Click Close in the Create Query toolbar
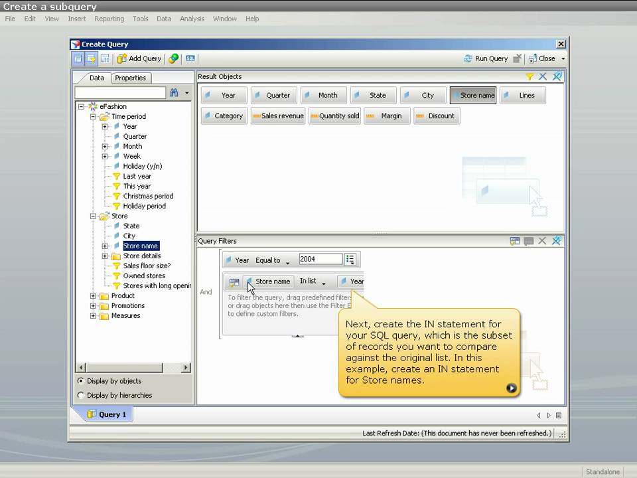The width and height of the screenshot is (637, 478). click(542, 58)
